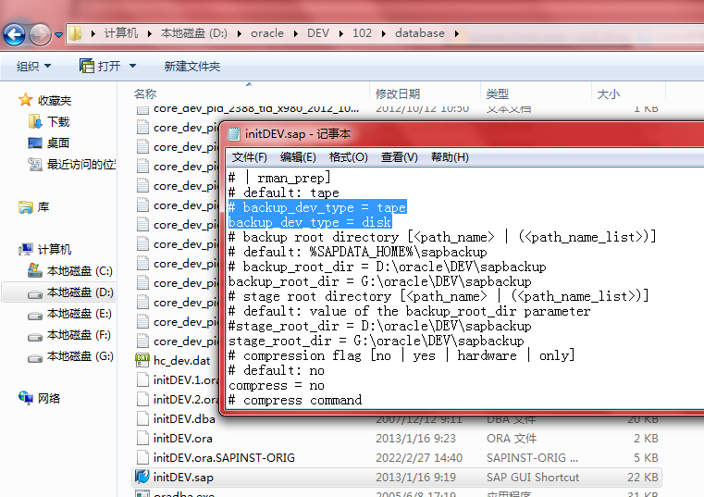
Task: Open the dropdown arrow beside 打开
Action: 132,67
